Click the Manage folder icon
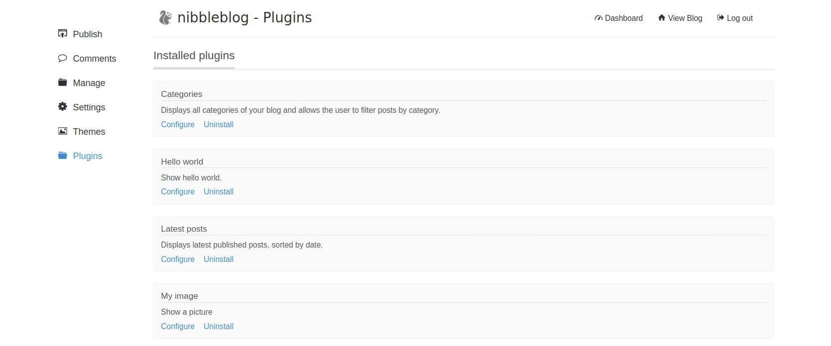The image size is (831, 346). (x=63, y=83)
